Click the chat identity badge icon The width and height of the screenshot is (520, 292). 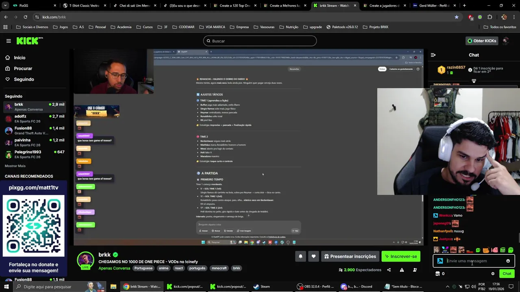tap(440, 261)
